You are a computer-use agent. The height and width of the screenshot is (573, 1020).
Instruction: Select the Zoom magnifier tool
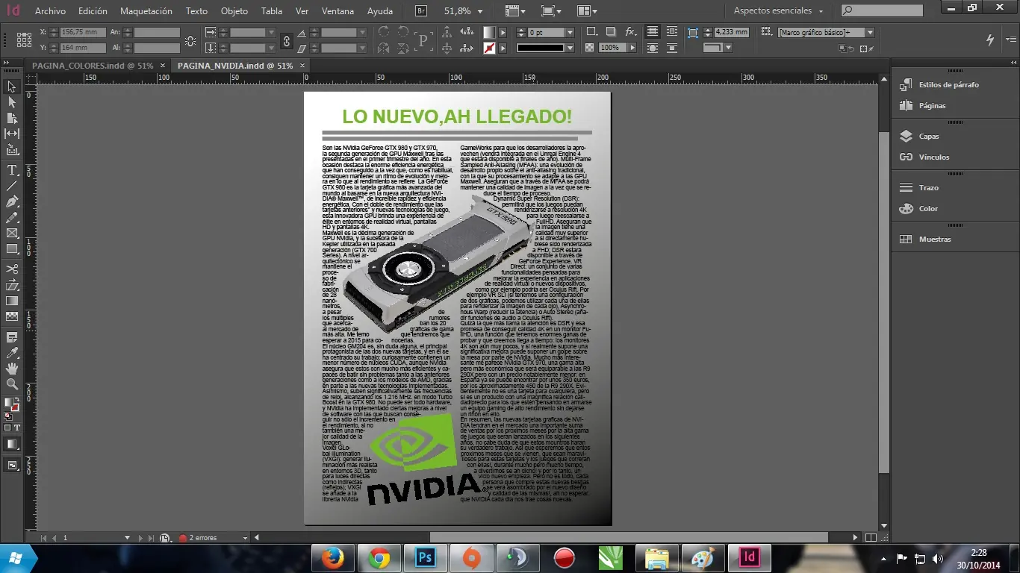click(x=12, y=384)
